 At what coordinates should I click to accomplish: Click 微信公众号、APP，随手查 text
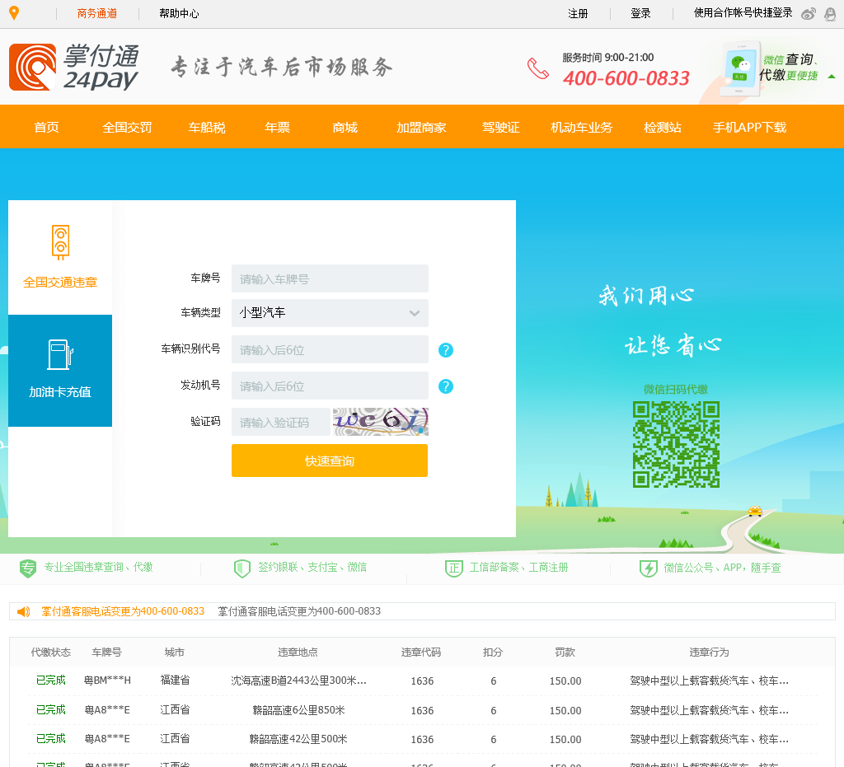point(722,568)
